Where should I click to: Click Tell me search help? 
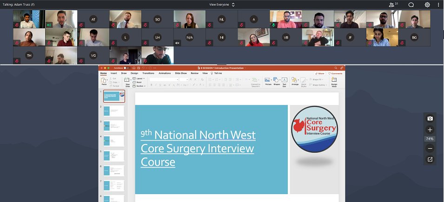click(216, 73)
